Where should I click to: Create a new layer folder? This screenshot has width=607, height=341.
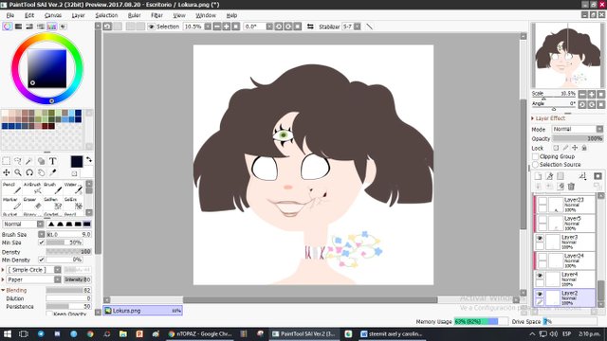561,176
